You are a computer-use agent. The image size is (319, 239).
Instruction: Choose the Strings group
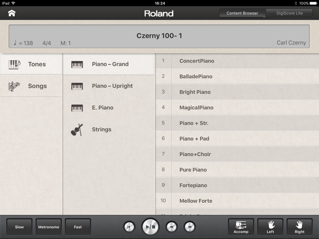109,129
